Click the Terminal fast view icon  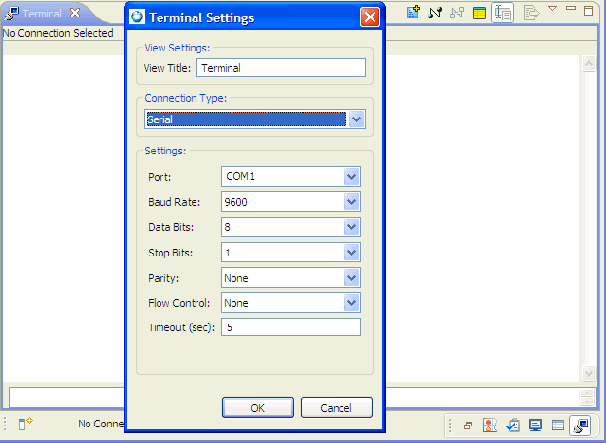tap(581, 425)
